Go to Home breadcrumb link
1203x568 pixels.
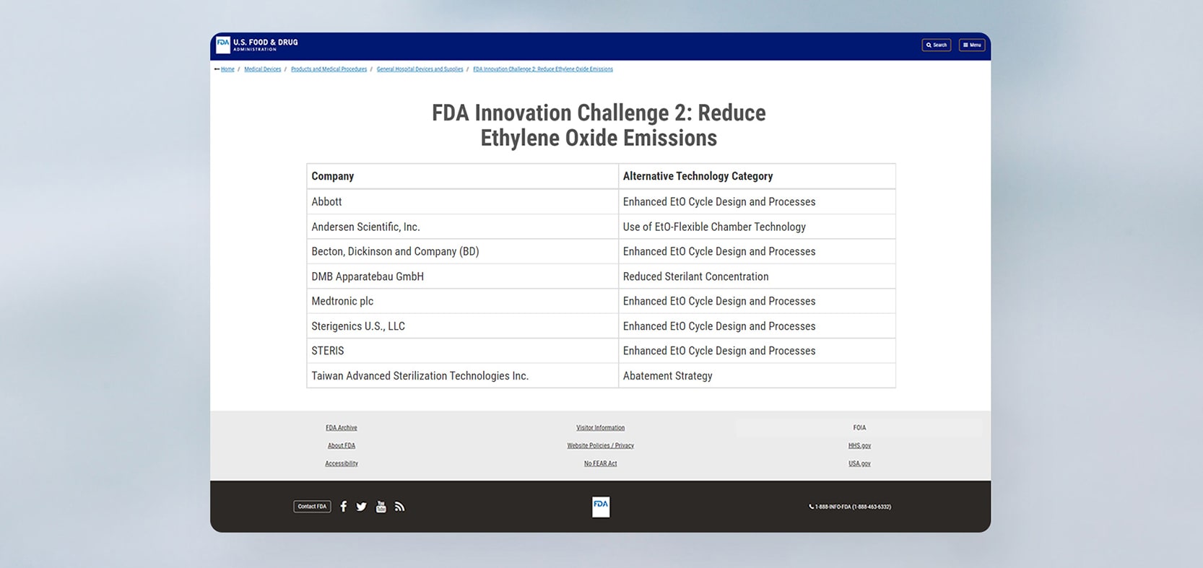click(227, 69)
